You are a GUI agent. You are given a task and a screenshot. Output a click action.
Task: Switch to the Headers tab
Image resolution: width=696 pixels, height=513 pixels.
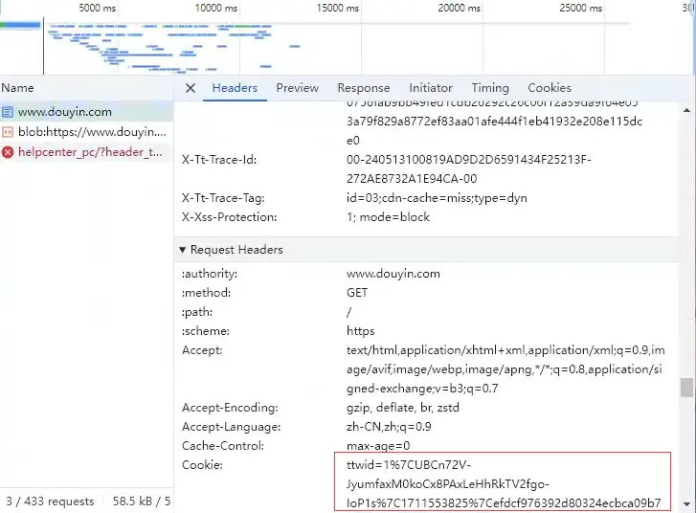tap(235, 88)
